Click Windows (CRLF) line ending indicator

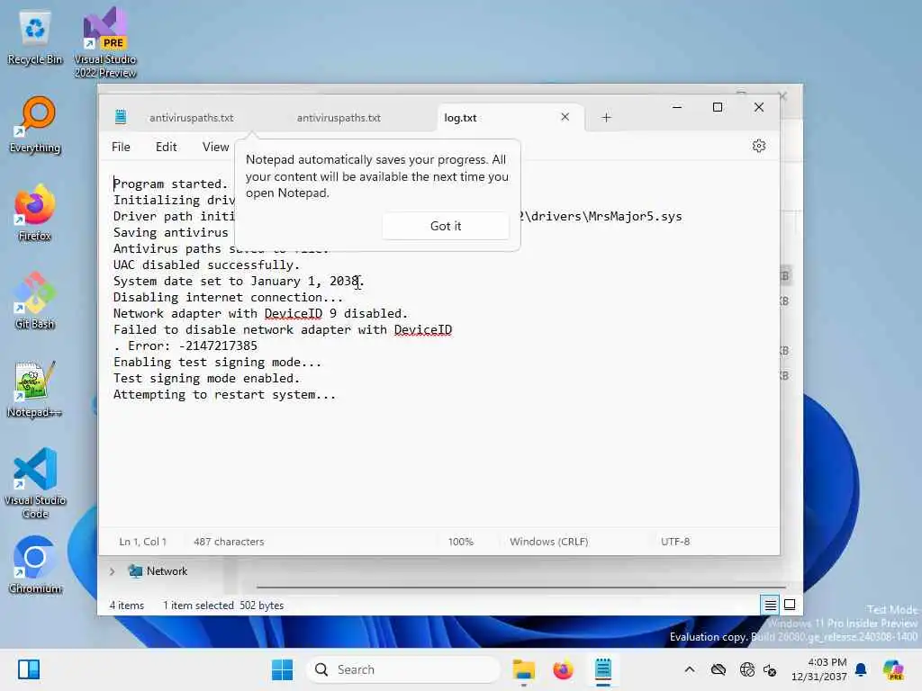coord(548,541)
